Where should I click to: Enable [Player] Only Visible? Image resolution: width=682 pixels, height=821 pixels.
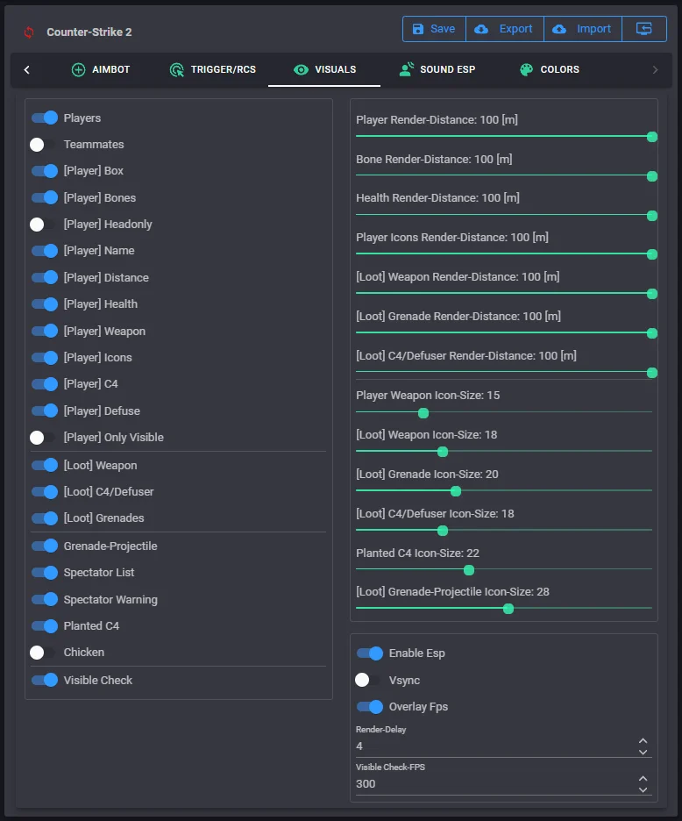point(43,438)
